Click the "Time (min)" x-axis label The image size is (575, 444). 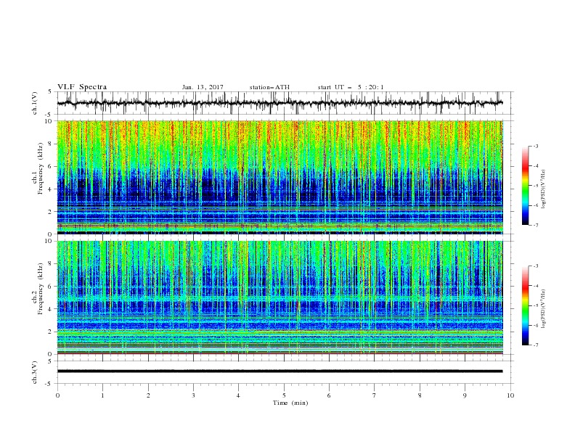point(290,403)
